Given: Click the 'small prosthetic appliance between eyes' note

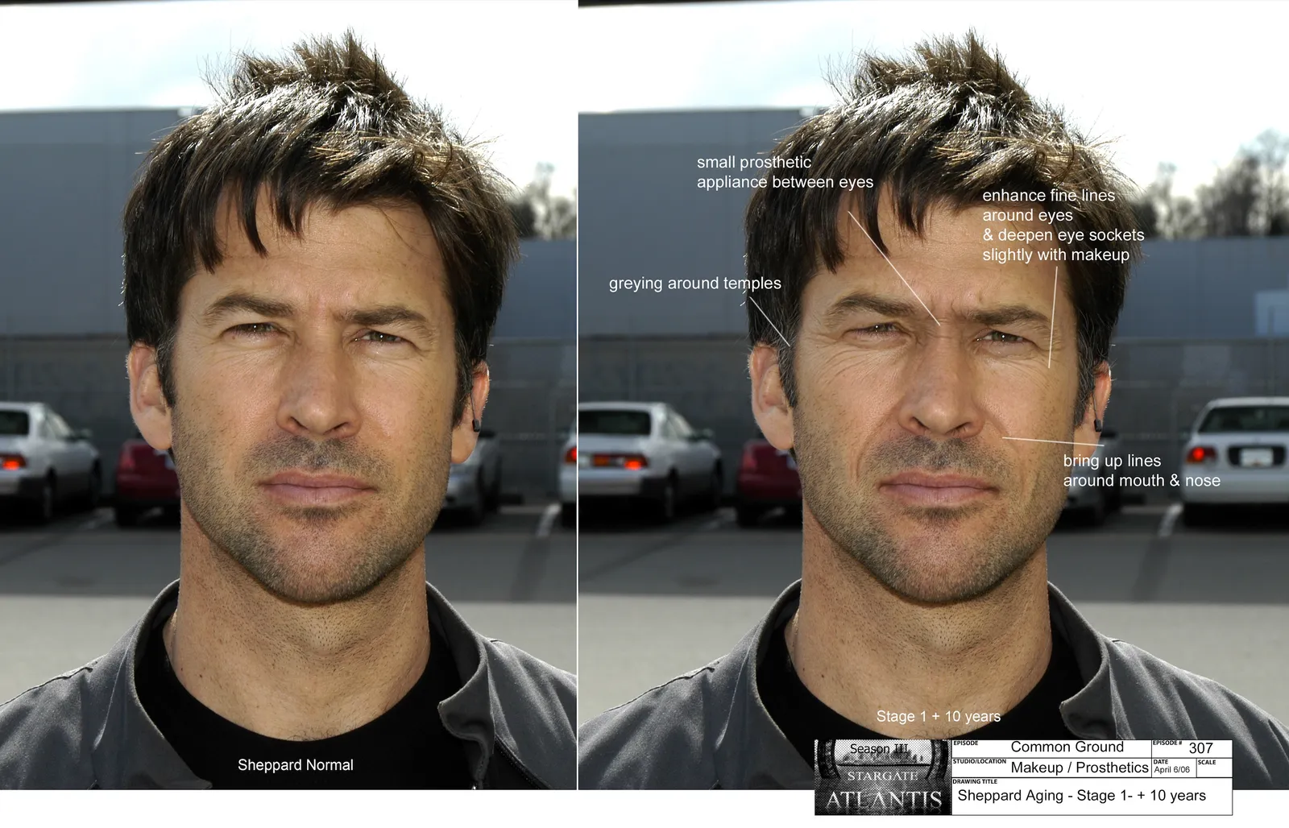Looking at the screenshot, I should click(x=785, y=172).
